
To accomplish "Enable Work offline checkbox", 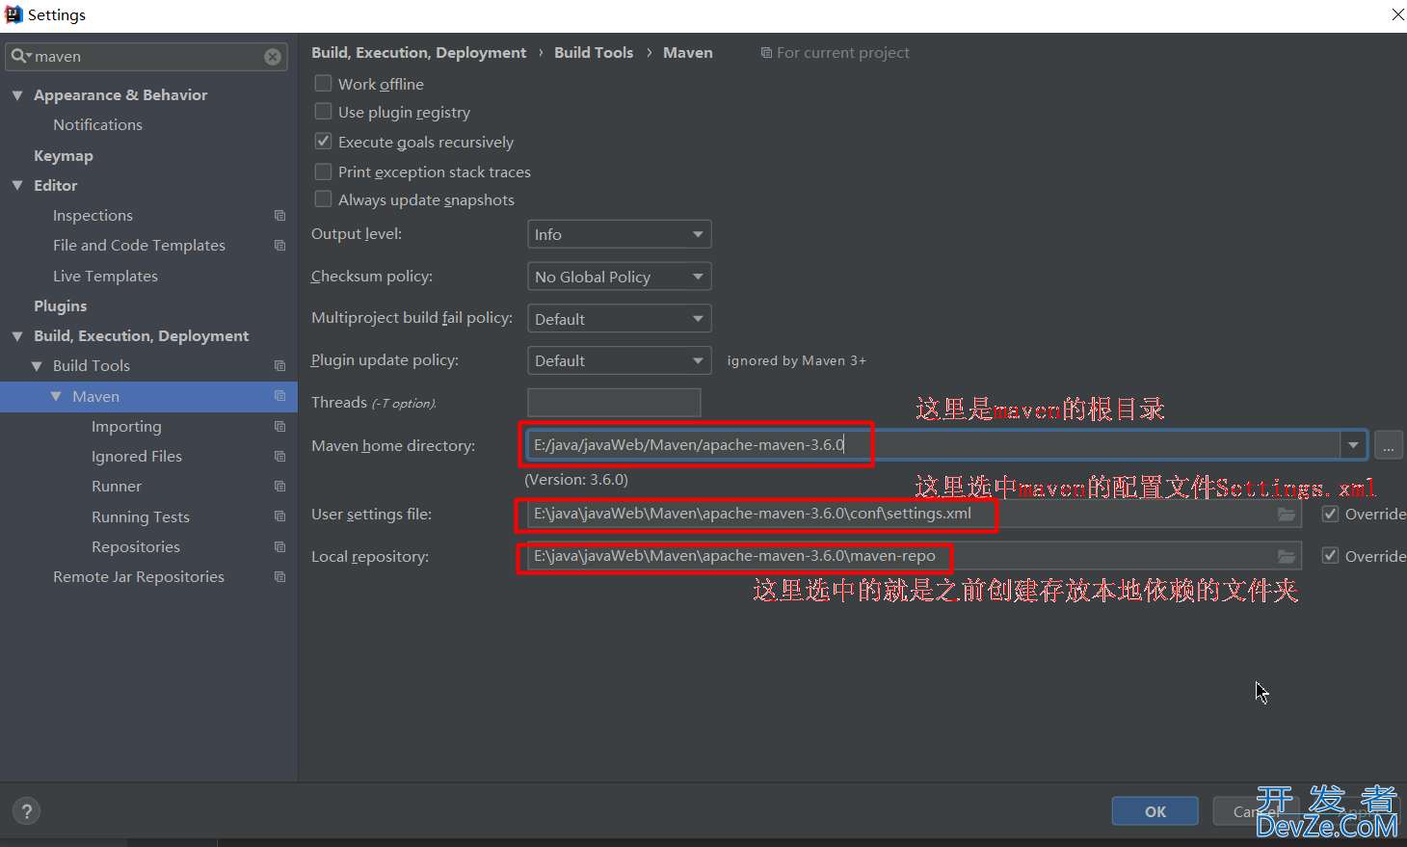I will point(324,84).
